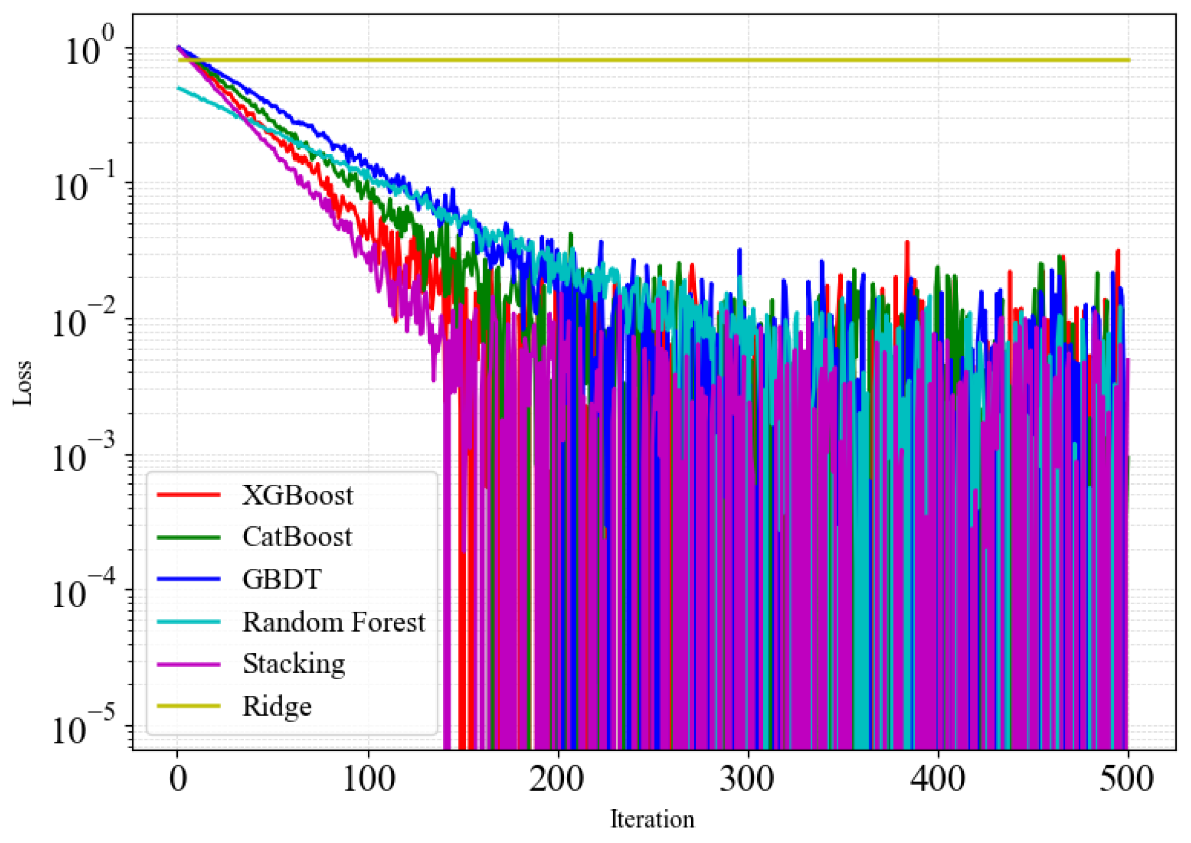Click the magenta Stacking legend line
Screen dimensions: 1191x843
pos(189,664)
